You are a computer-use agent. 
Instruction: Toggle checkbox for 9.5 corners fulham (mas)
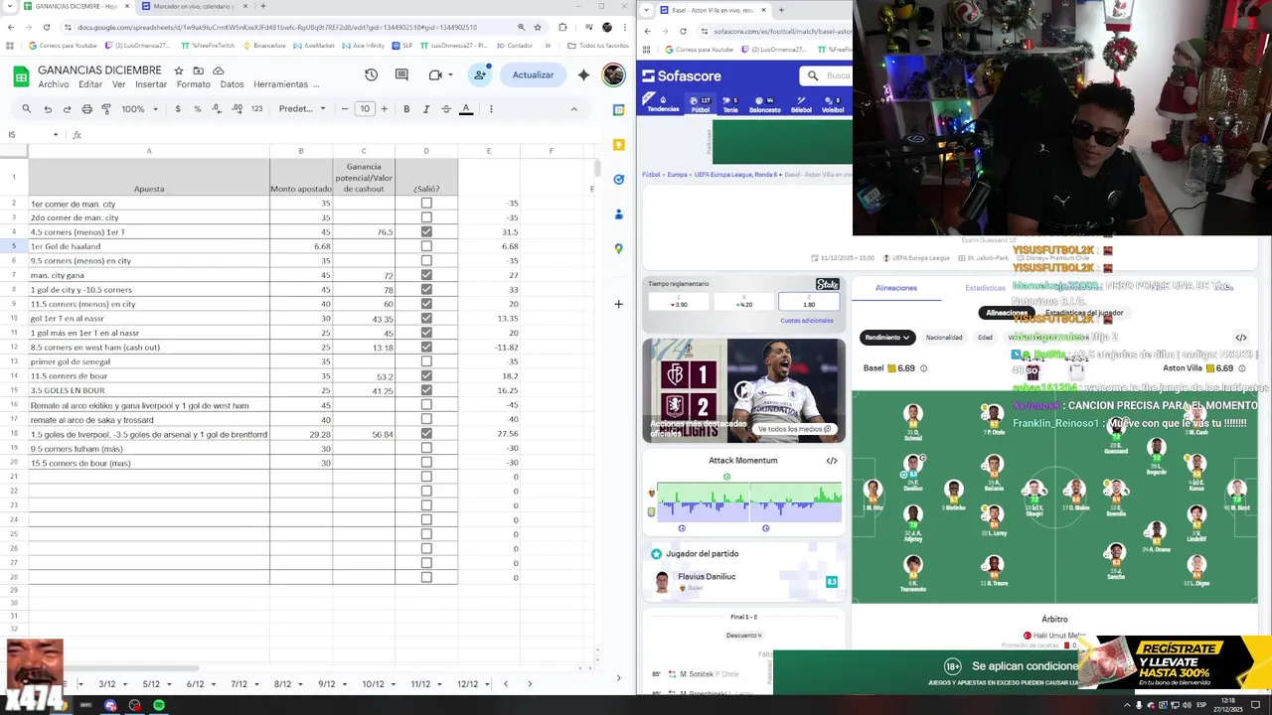(426, 448)
